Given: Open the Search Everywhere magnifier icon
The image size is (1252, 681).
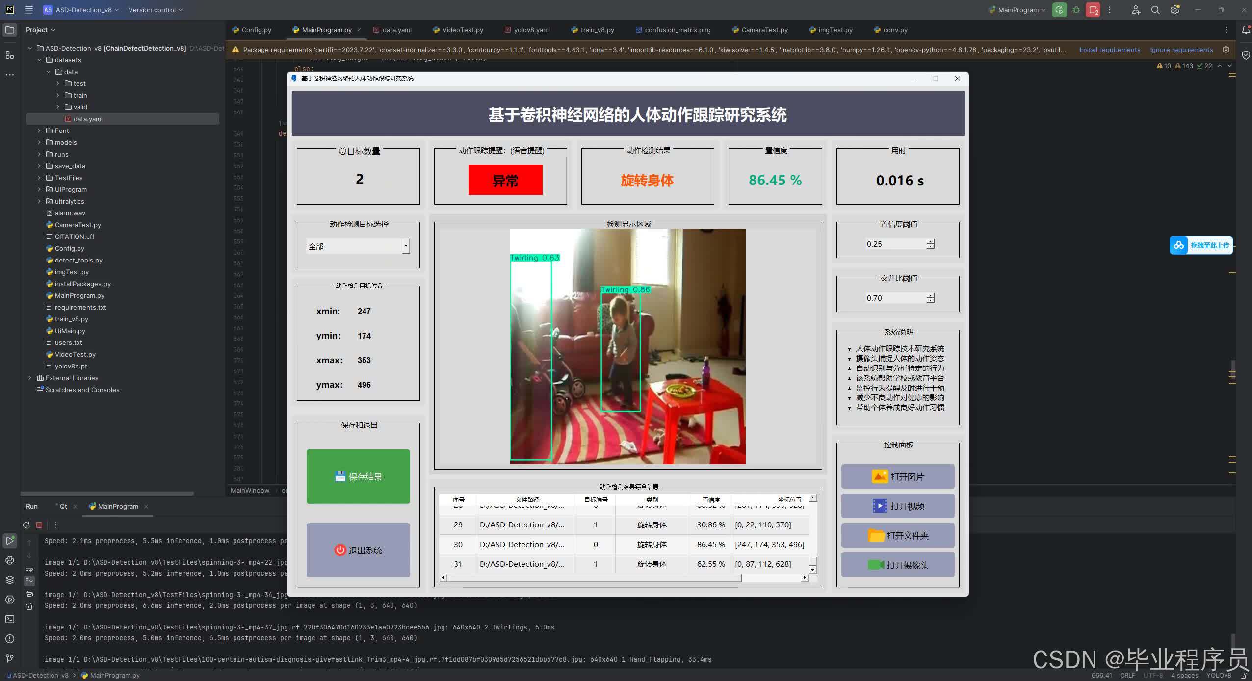Looking at the screenshot, I should point(1155,10).
